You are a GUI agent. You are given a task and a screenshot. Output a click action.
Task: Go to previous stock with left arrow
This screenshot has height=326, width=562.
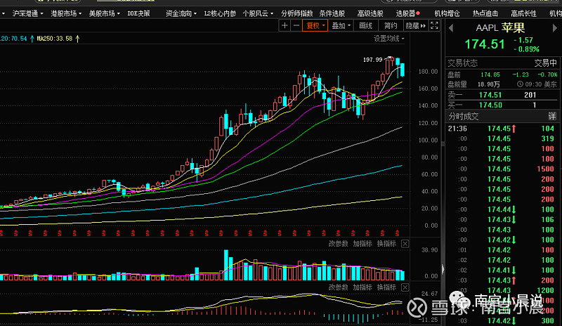[x=451, y=28]
